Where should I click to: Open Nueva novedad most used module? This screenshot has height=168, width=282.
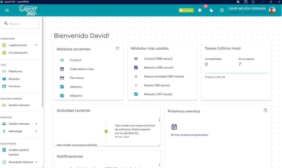pyautogui.click(x=164, y=76)
